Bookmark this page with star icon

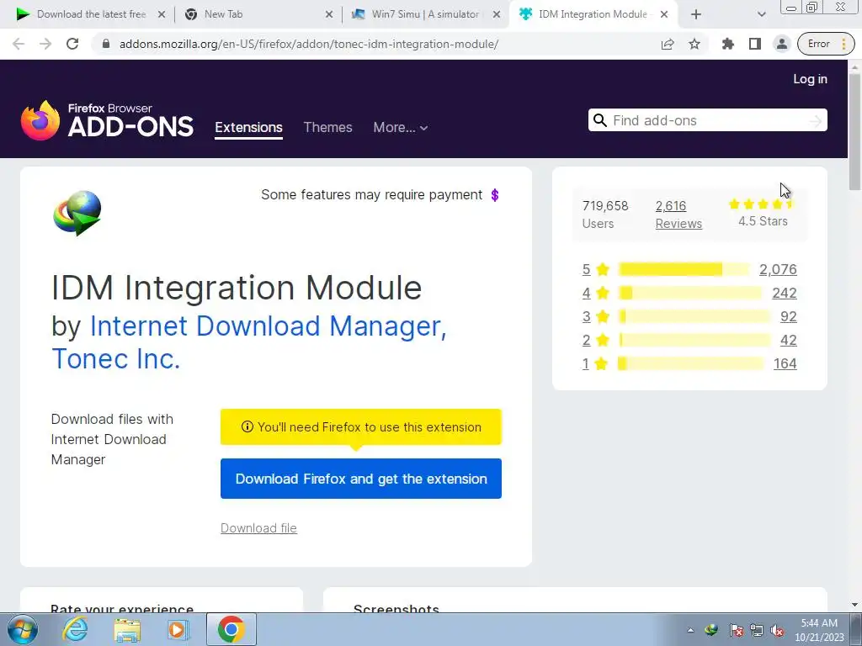(x=694, y=44)
